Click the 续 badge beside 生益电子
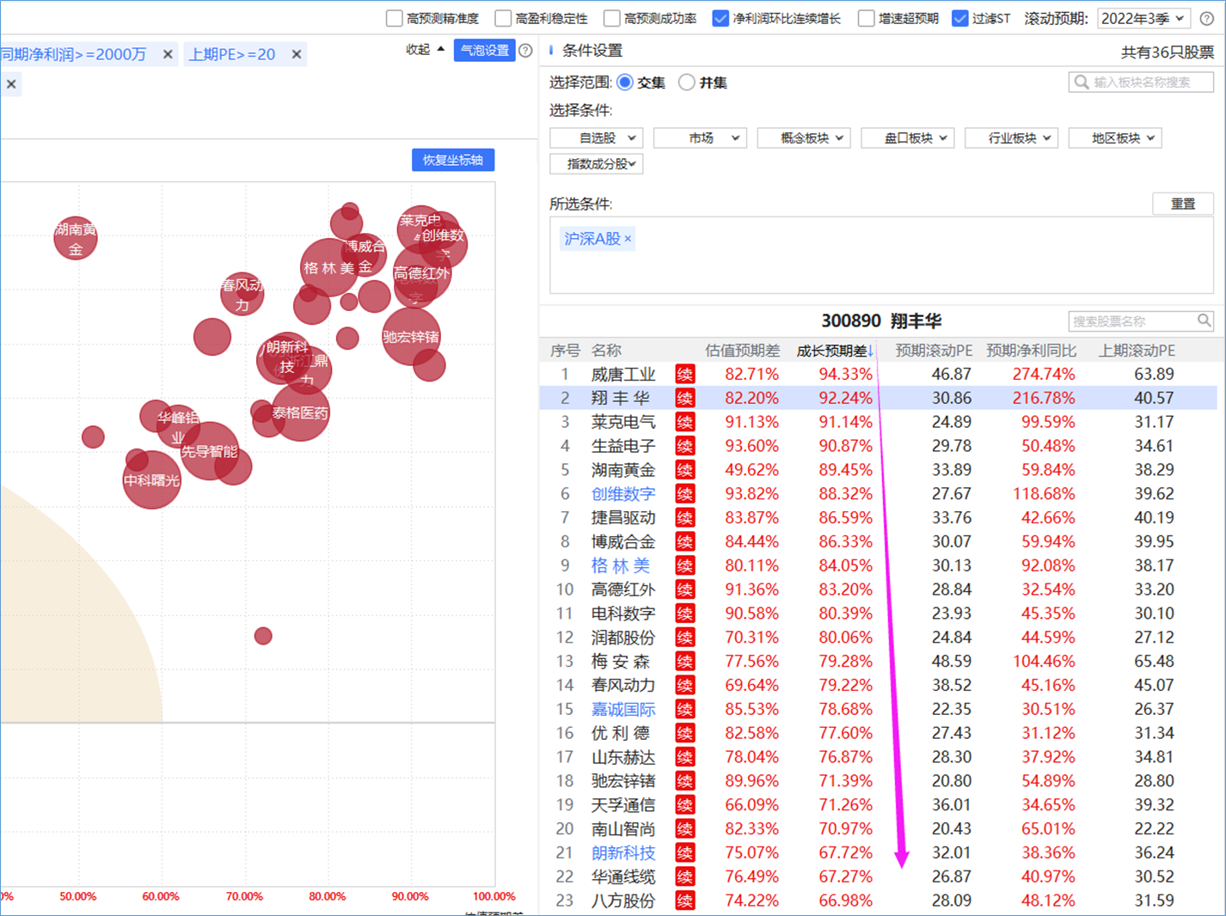The width and height of the screenshot is (1226, 916). [684, 446]
